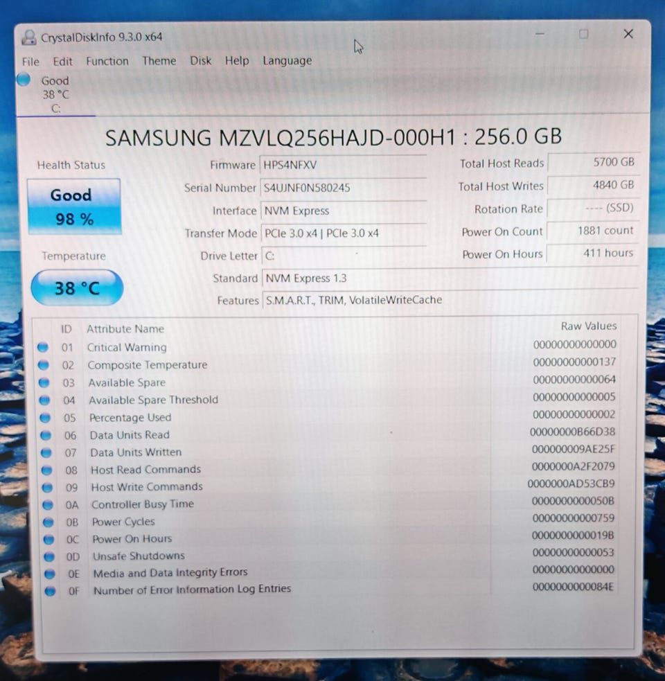
Task: Click the Total Host Writes value 4840 GB
Action: (592, 186)
